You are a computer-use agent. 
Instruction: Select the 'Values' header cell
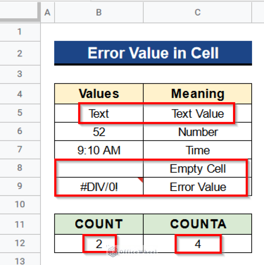99,94
